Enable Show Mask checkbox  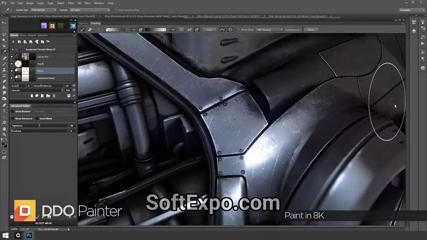pyautogui.click(x=239, y=29)
